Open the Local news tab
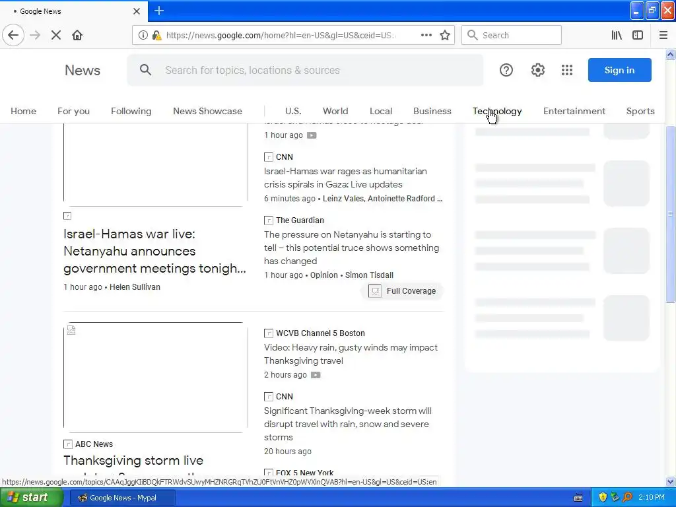 pyautogui.click(x=381, y=111)
